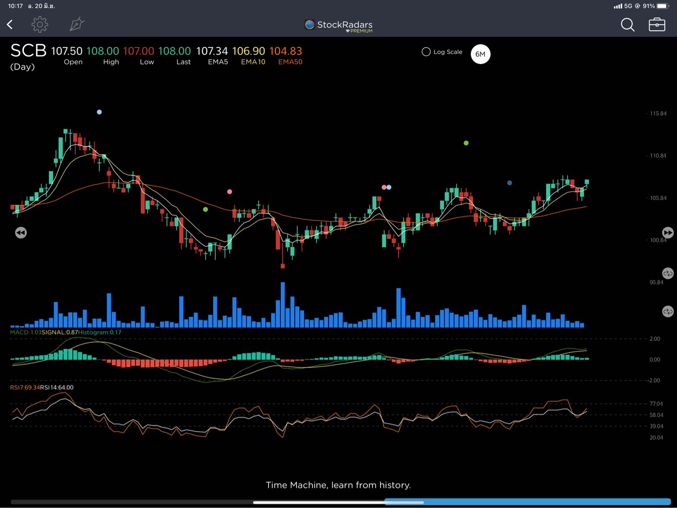This screenshot has width=677, height=508.
Task: Tap the back arrow icon
Action: point(10,24)
